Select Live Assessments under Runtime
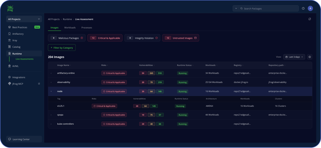This screenshot has height=148, width=321. tap(25, 59)
